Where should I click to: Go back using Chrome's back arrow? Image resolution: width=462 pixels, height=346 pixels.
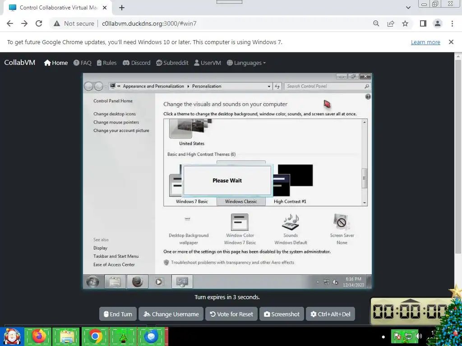point(10,23)
